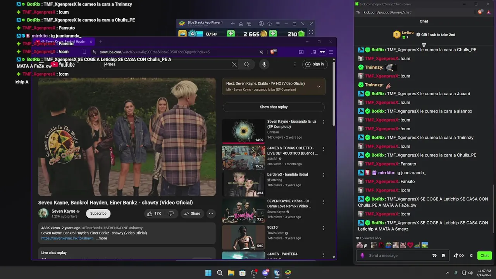
Task: Open options for 90210 video
Action: [324, 228]
